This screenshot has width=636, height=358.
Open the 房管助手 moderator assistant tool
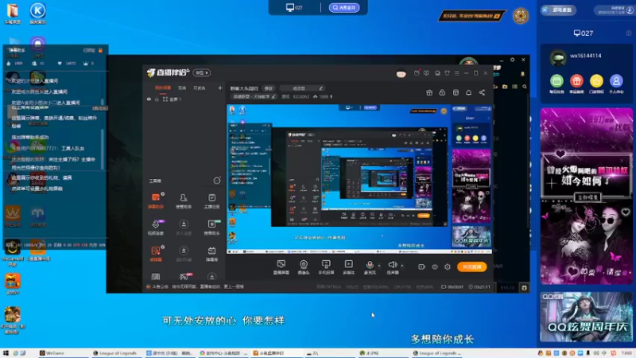(184, 200)
